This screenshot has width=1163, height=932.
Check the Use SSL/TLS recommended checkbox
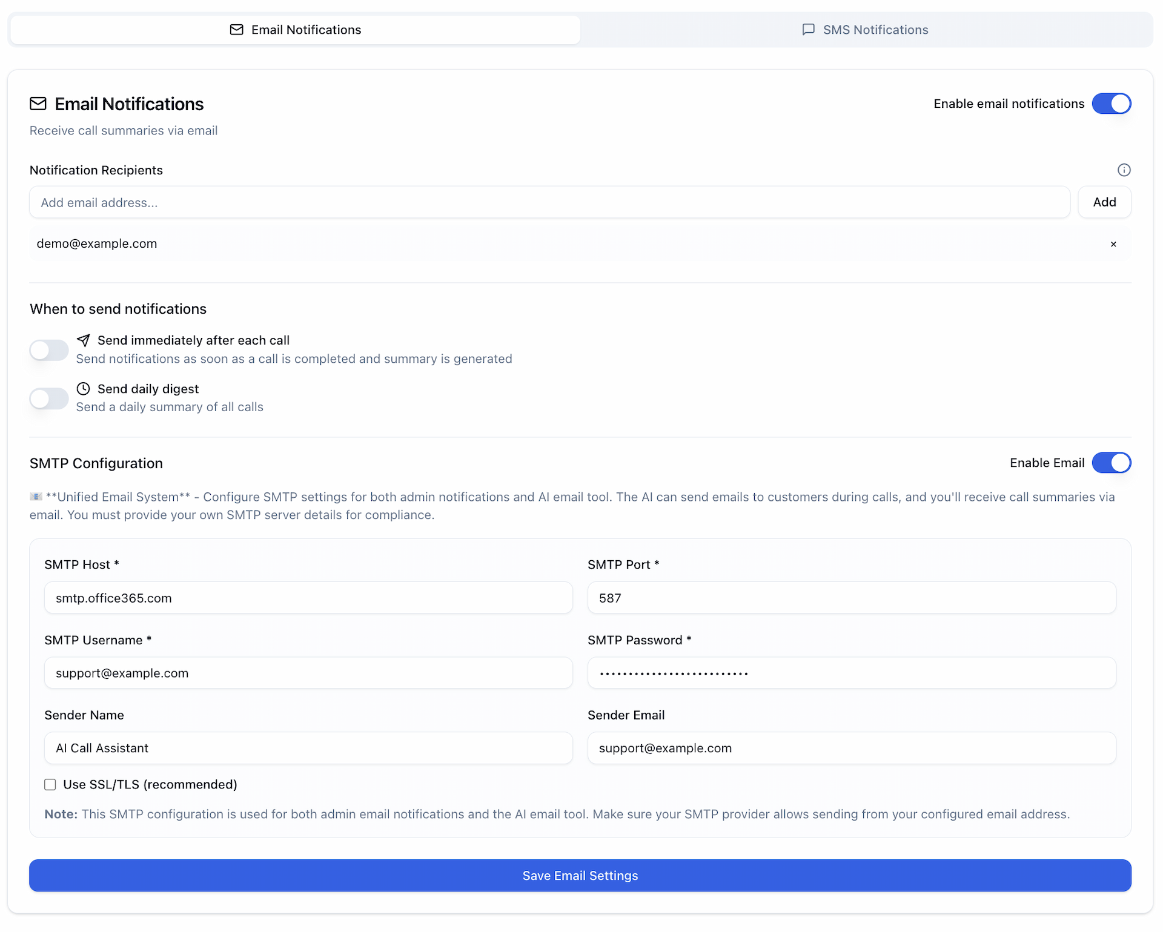[50, 784]
